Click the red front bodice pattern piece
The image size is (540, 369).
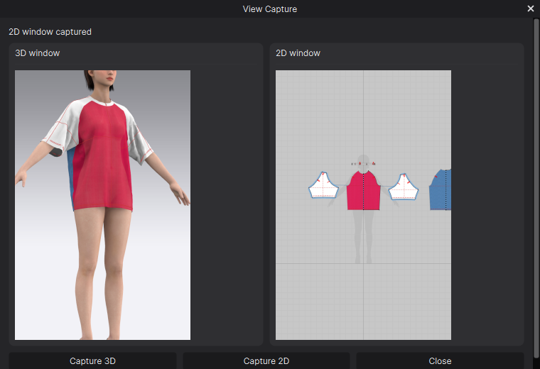pyautogui.click(x=363, y=191)
